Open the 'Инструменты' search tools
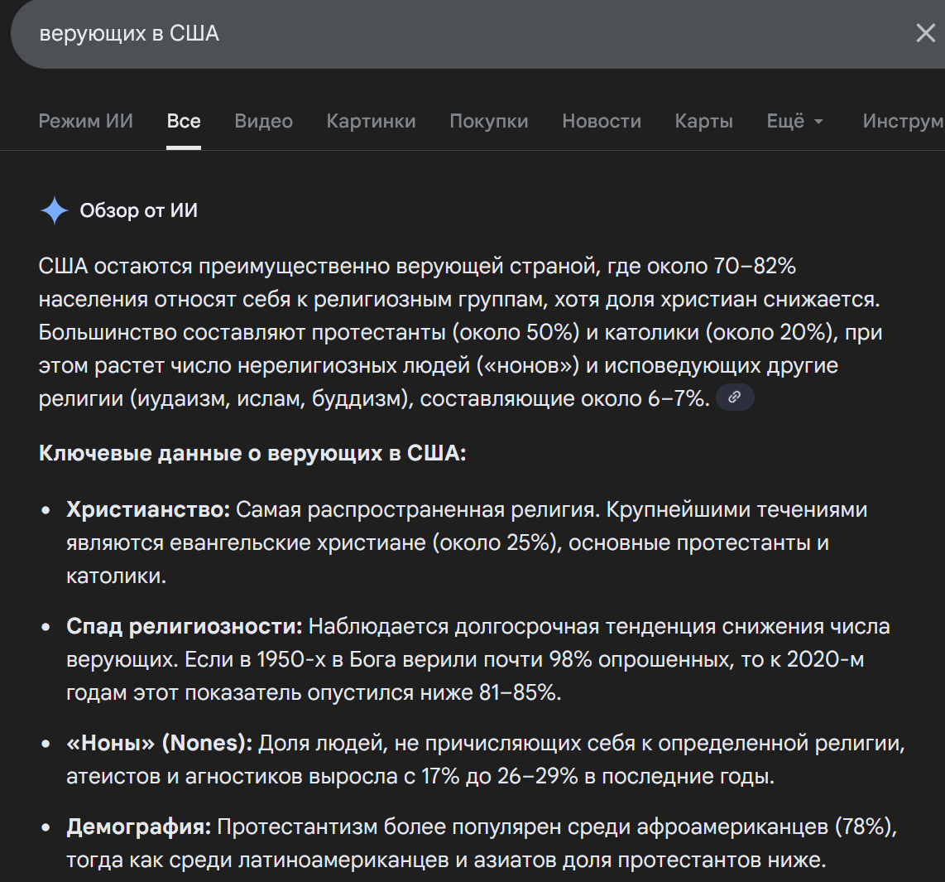The height and width of the screenshot is (882, 945). click(x=902, y=121)
